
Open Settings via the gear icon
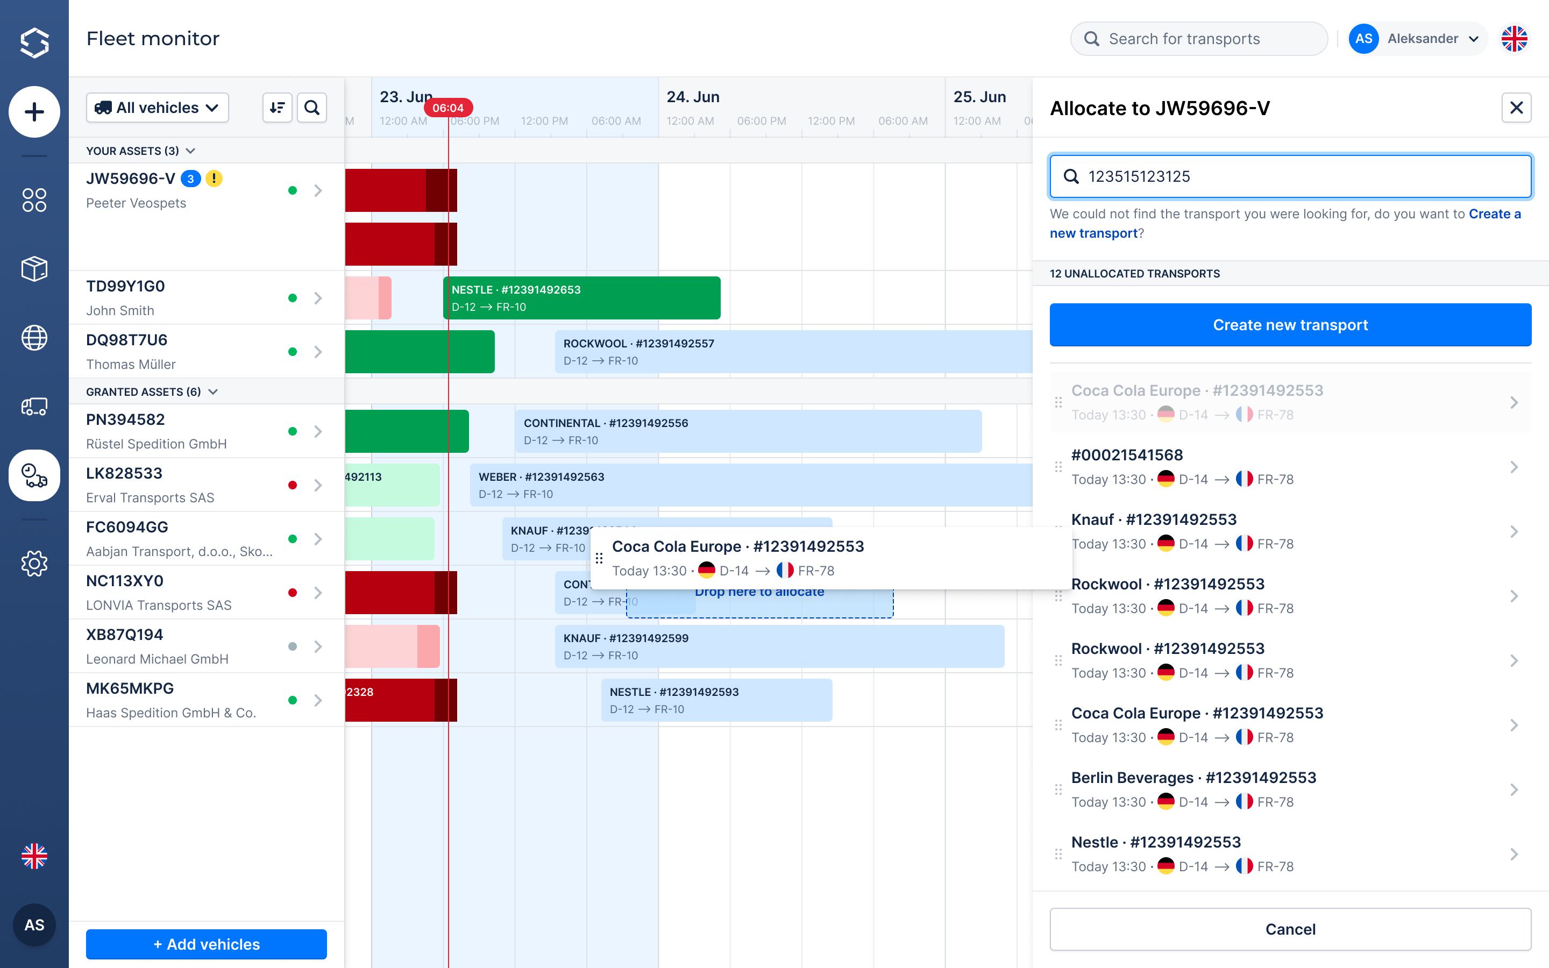[x=34, y=564]
